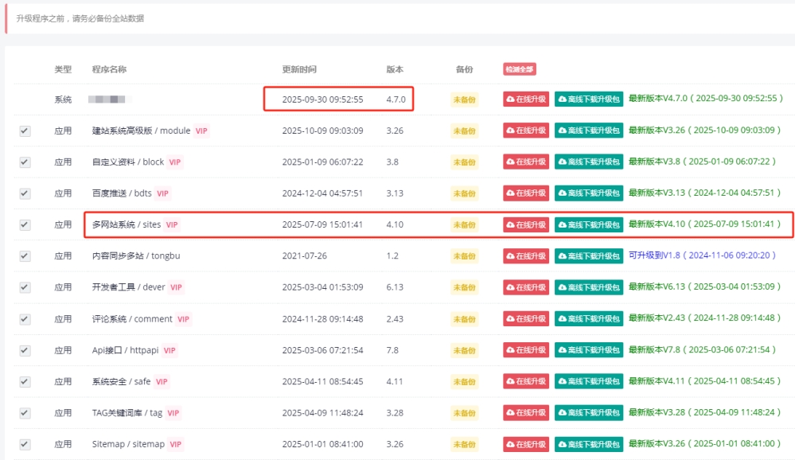This screenshot has height=460, width=795.
Task: Download offline upgrade package for 百度推送 / bdts
Action: [589, 193]
